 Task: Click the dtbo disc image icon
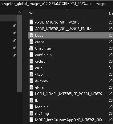[31, 74]
